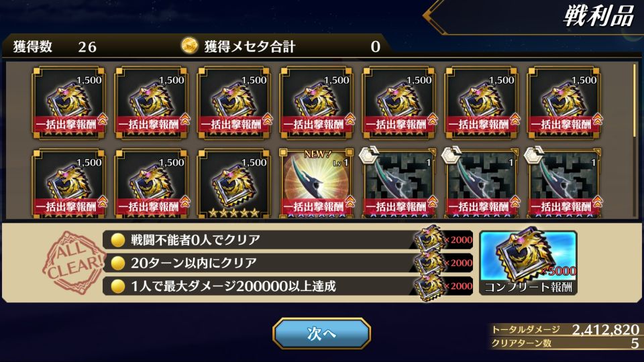This screenshot has width=644, height=362.
Task: Tap the 次へ button
Action: [x=321, y=333]
